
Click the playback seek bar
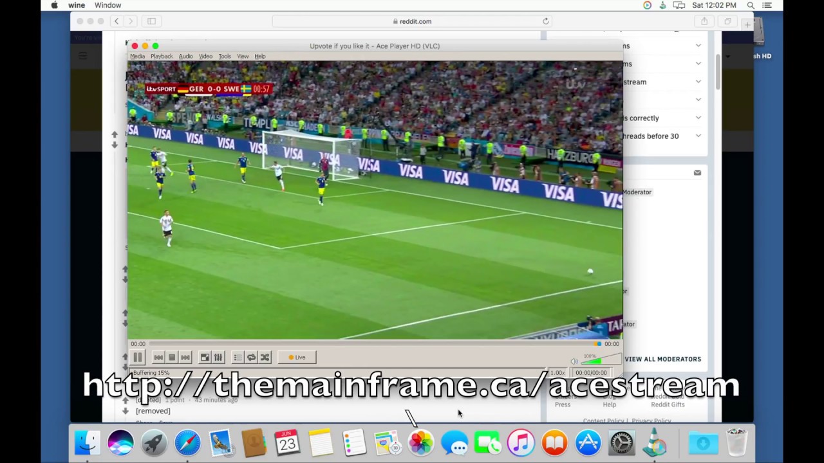coord(375,344)
